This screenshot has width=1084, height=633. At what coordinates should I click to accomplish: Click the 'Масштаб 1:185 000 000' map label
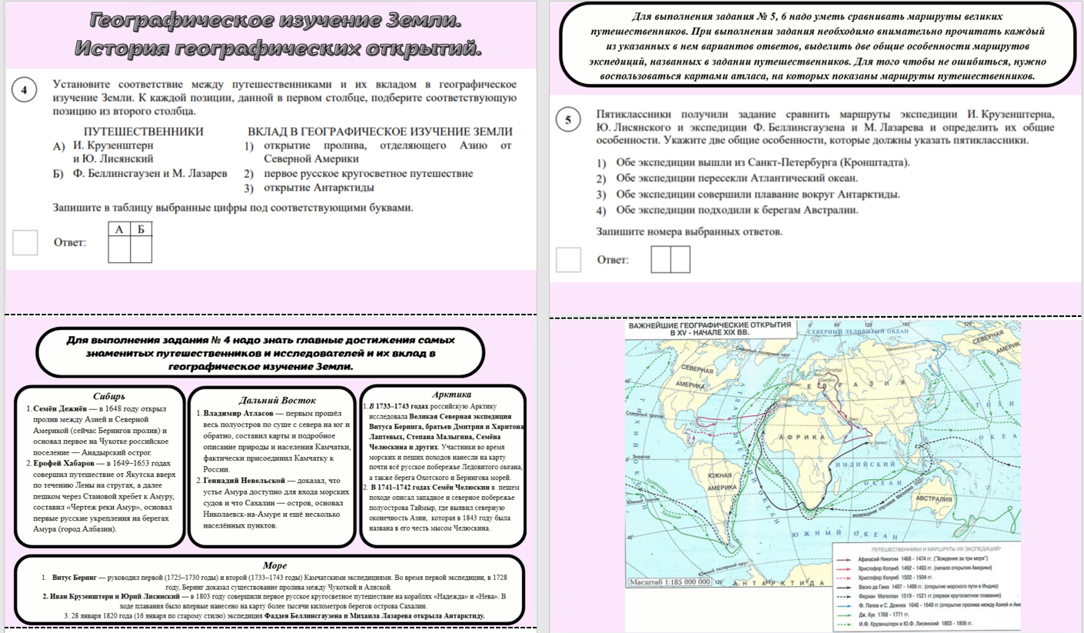pyautogui.click(x=669, y=583)
